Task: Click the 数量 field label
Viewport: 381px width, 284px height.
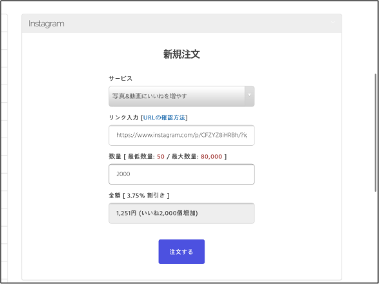Action: pyautogui.click(x=115, y=156)
